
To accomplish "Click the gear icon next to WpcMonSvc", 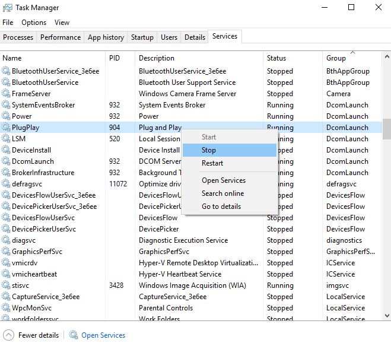I will [7, 308].
